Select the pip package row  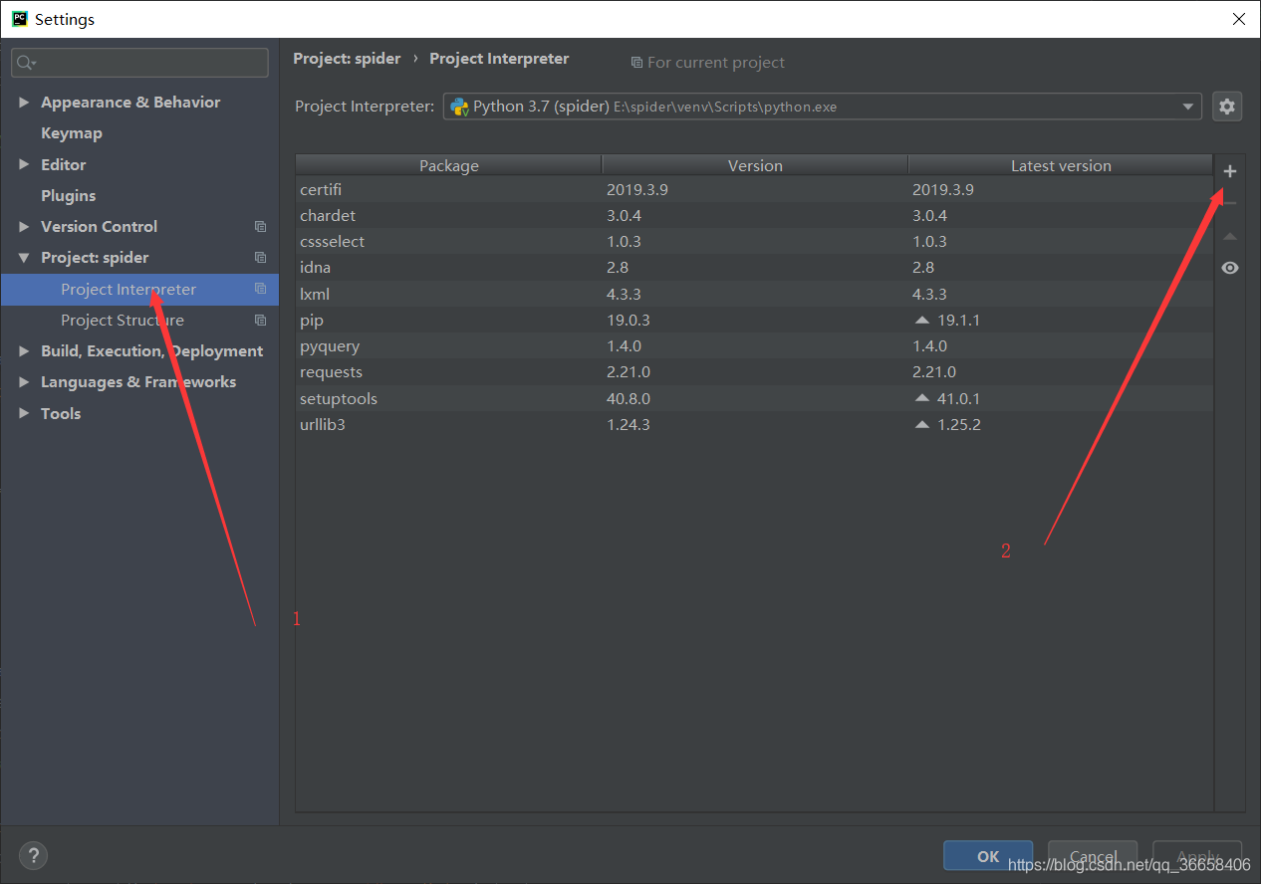pos(754,320)
